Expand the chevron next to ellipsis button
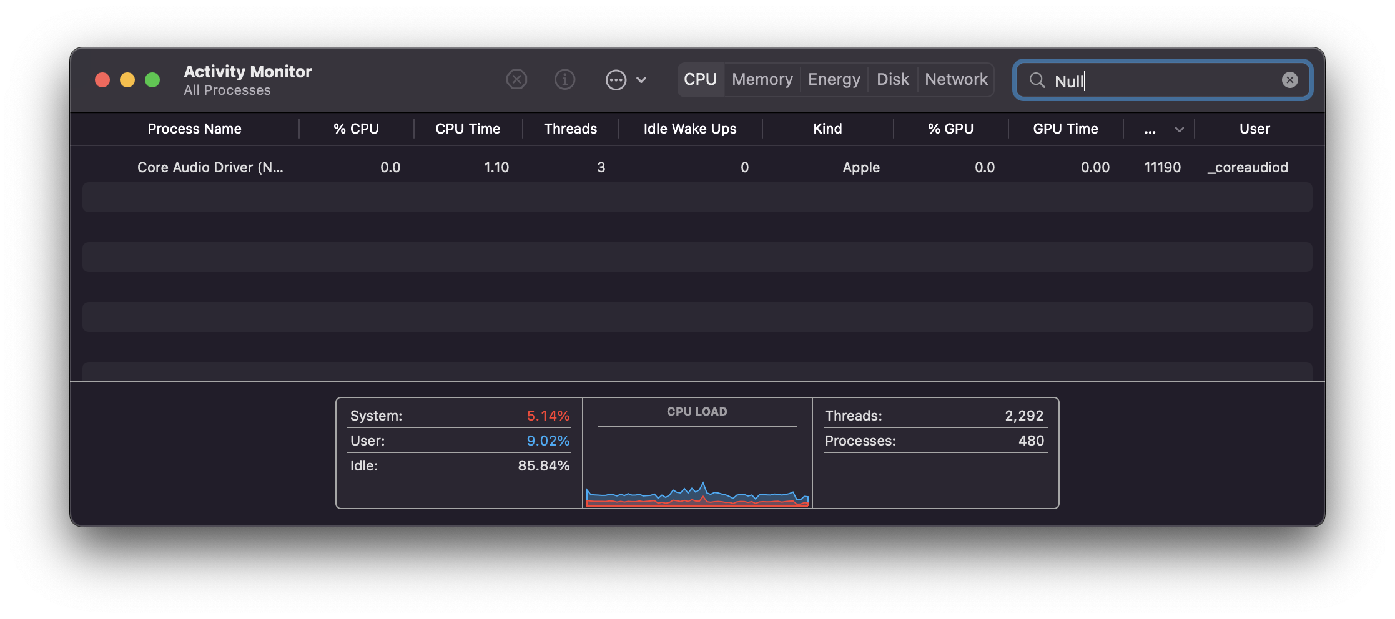This screenshot has height=619, width=1395. (641, 80)
